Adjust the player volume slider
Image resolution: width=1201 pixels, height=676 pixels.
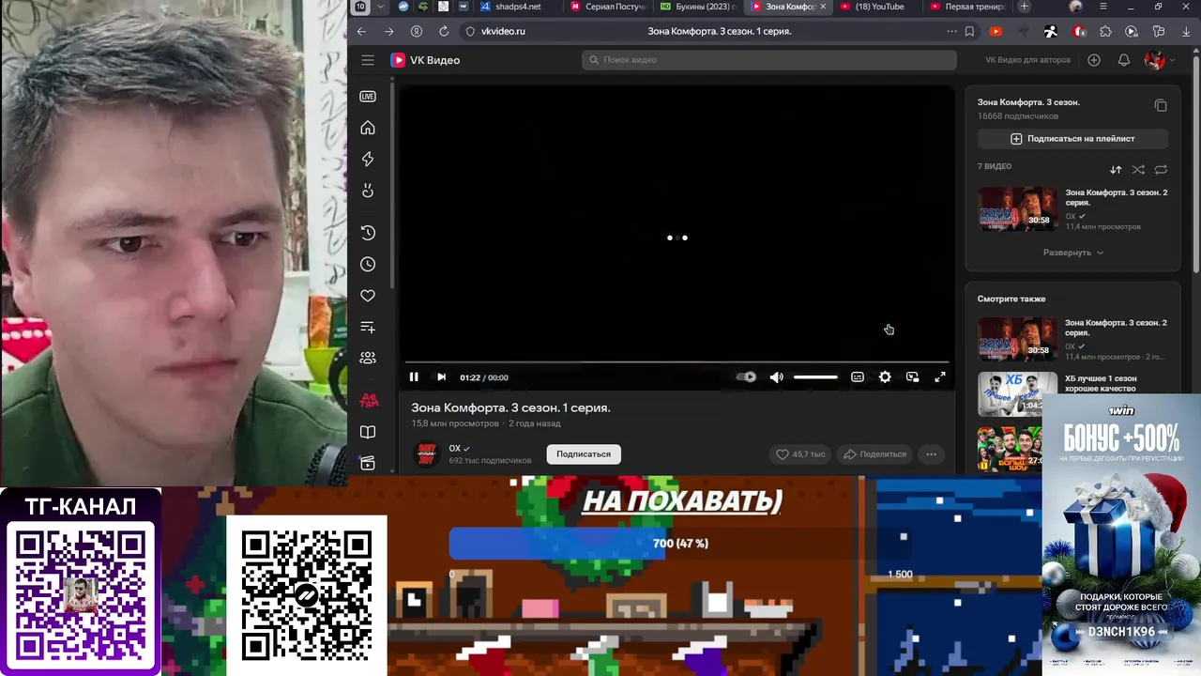(x=815, y=377)
